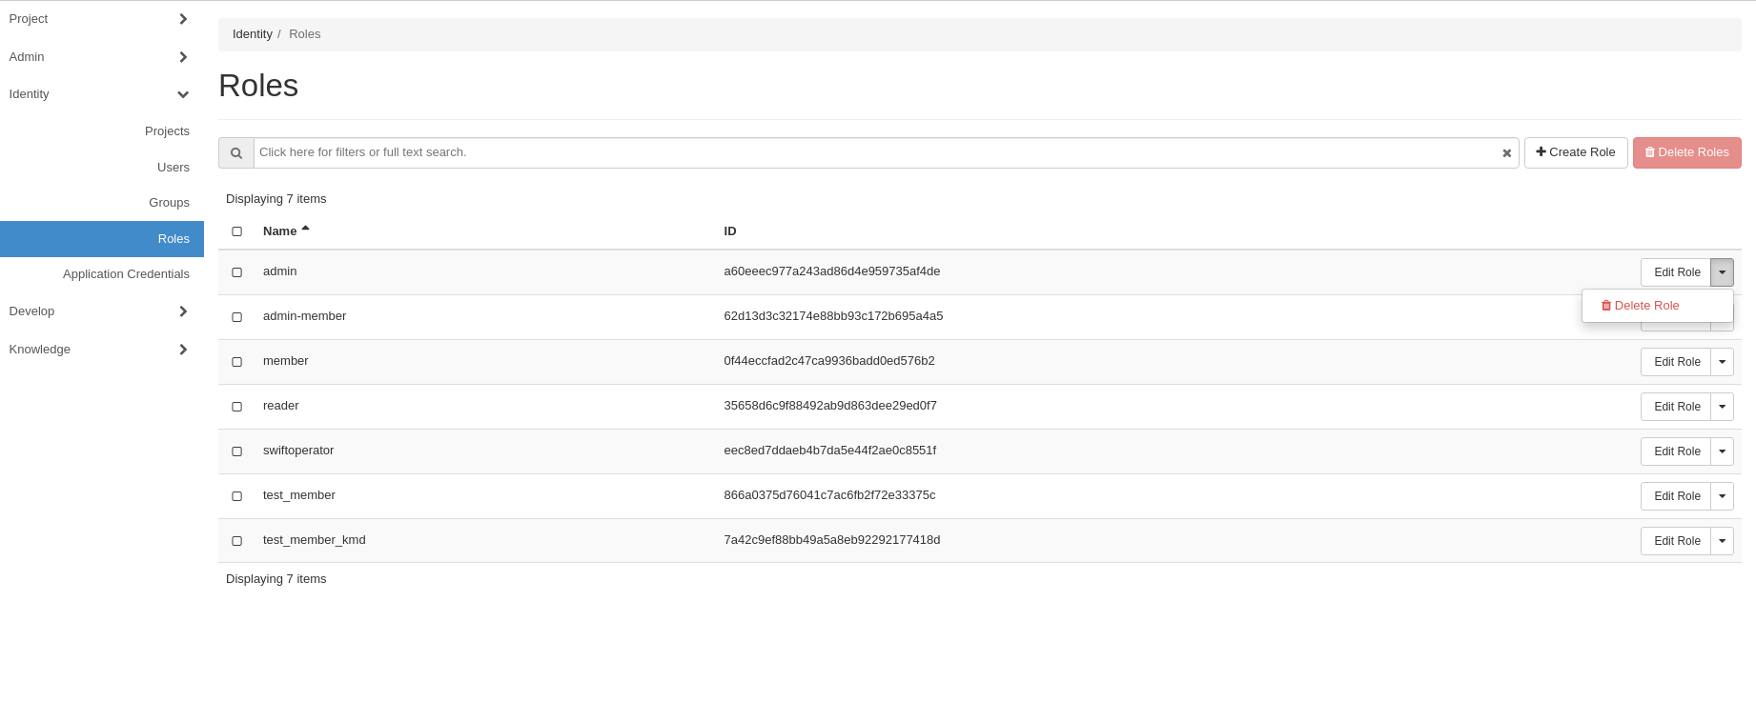Click the filter or full text search field

(877, 152)
